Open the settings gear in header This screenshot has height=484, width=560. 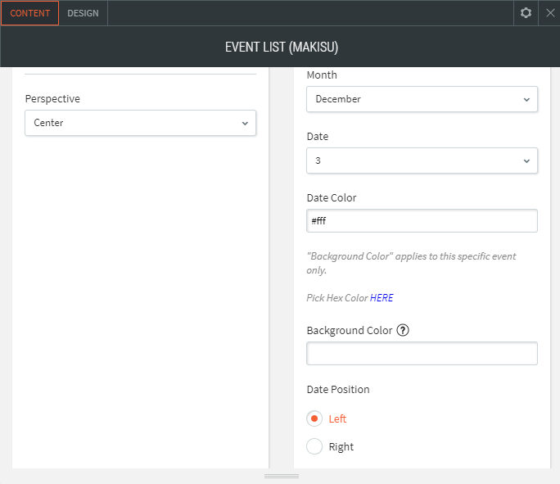click(x=526, y=13)
